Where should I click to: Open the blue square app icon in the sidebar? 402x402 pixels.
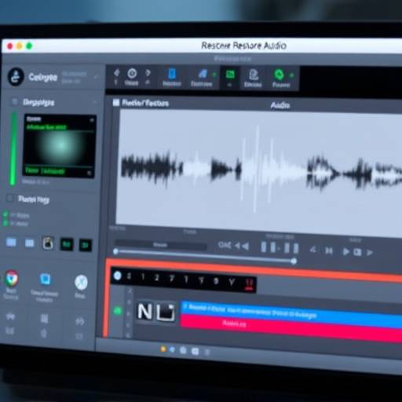pos(46,280)
